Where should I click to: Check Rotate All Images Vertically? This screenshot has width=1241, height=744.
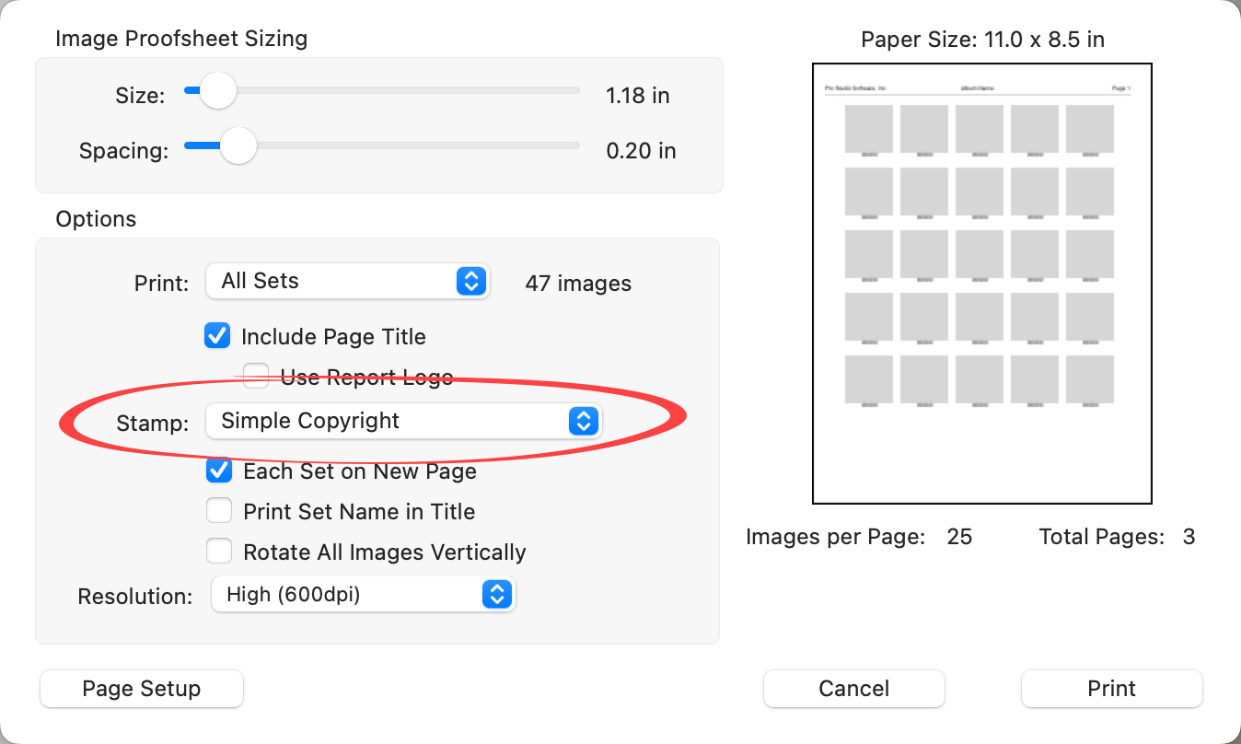point(218,552)
